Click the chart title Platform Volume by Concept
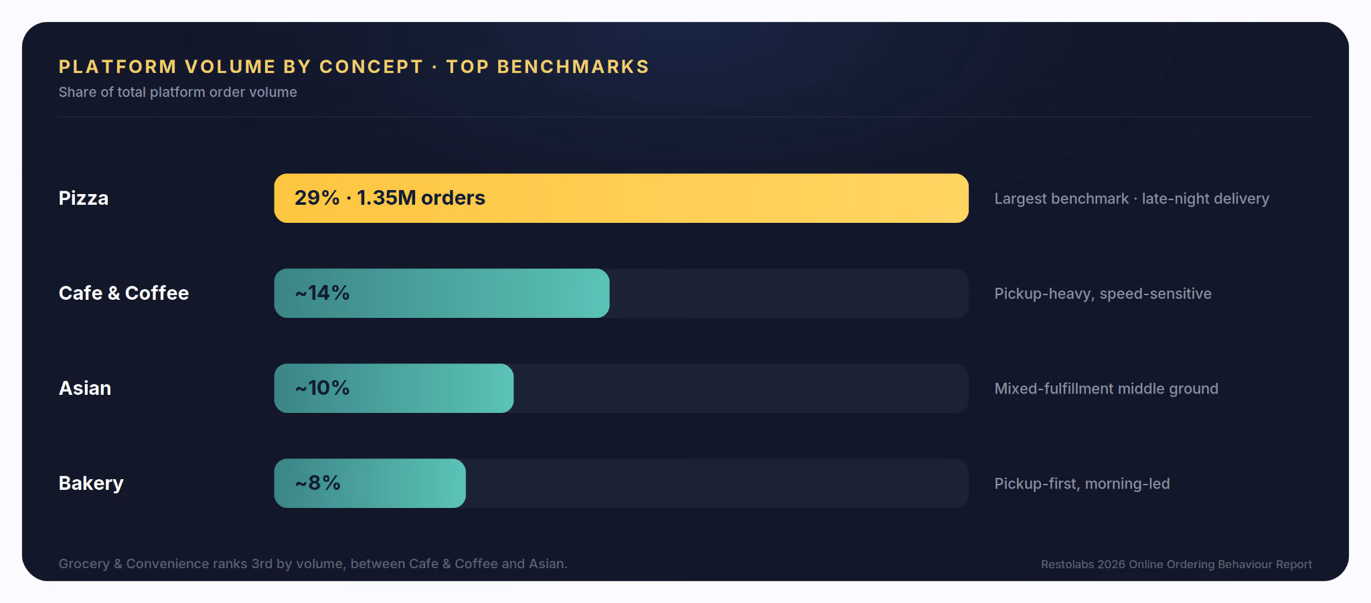1371x603 pixels. pyautogui.click(x=241, y=67)
